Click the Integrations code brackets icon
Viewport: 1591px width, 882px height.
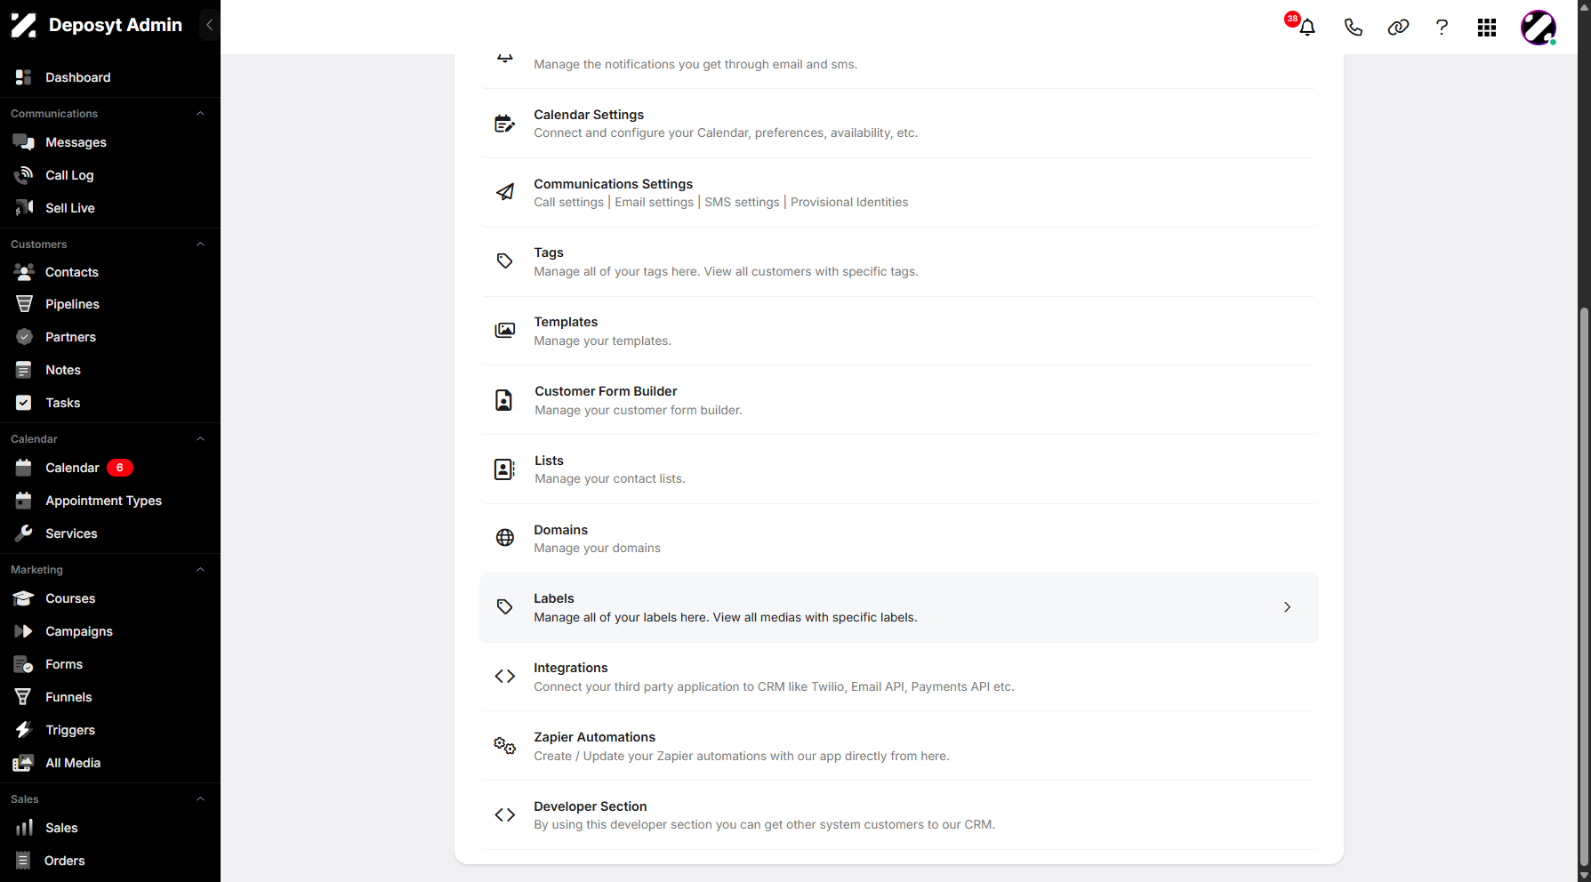pyautogui.click(x=504, y=677)
